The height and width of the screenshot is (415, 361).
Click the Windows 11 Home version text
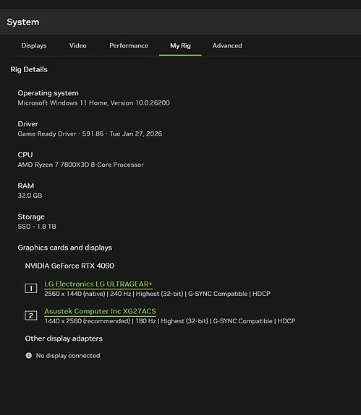93,102
